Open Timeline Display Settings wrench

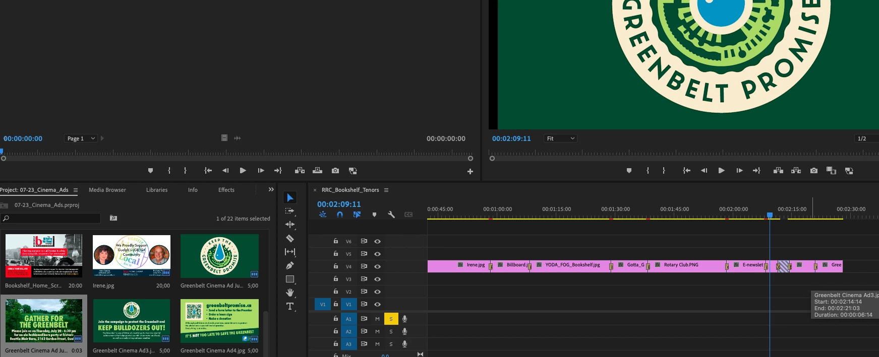(x=391, y=215)
